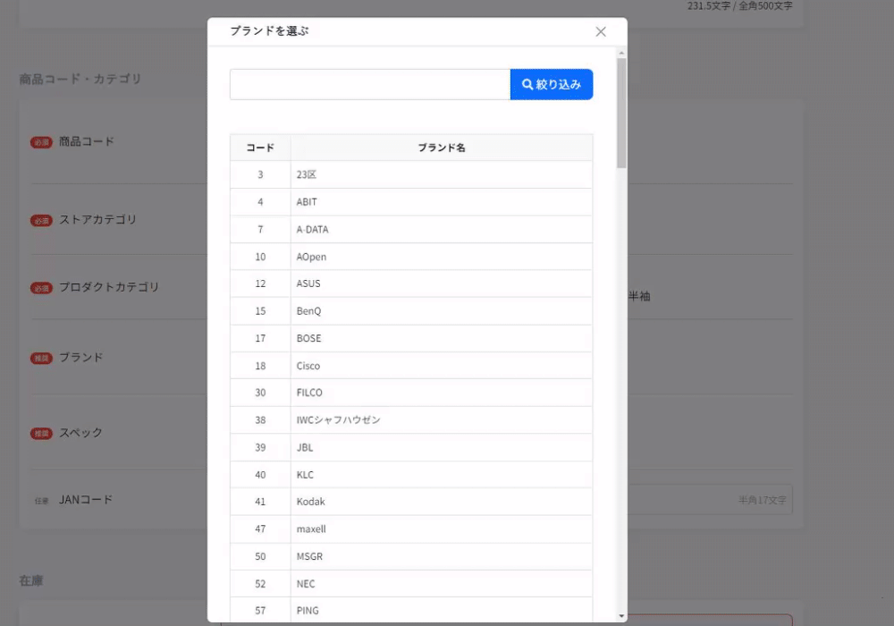The image size is (894, 626).
Task: Close the ブランドを選ぶ dialog
Action: 601,32
